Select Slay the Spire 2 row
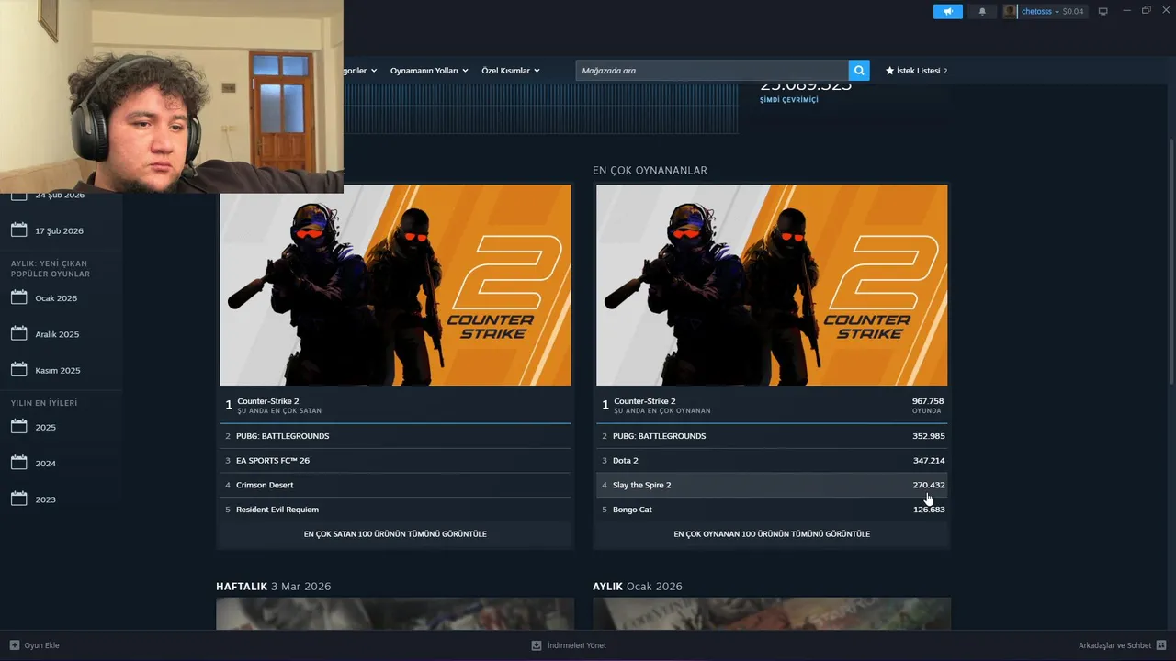1176x661 pixels. (x=772, y=485)
